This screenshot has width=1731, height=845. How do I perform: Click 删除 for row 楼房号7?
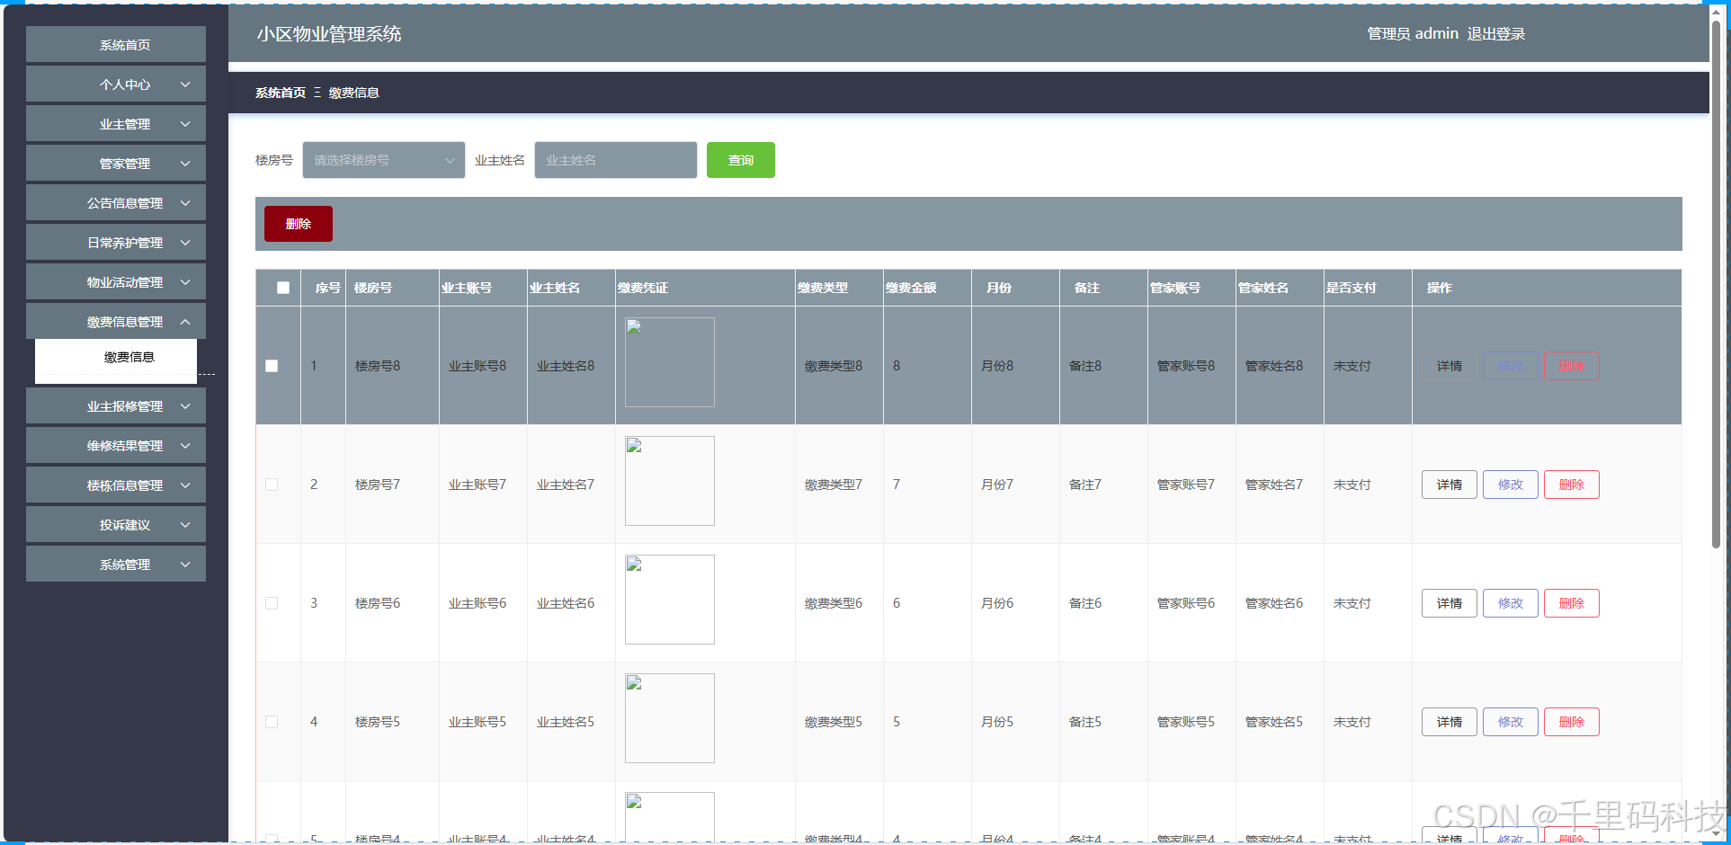tap(1572, 485)
